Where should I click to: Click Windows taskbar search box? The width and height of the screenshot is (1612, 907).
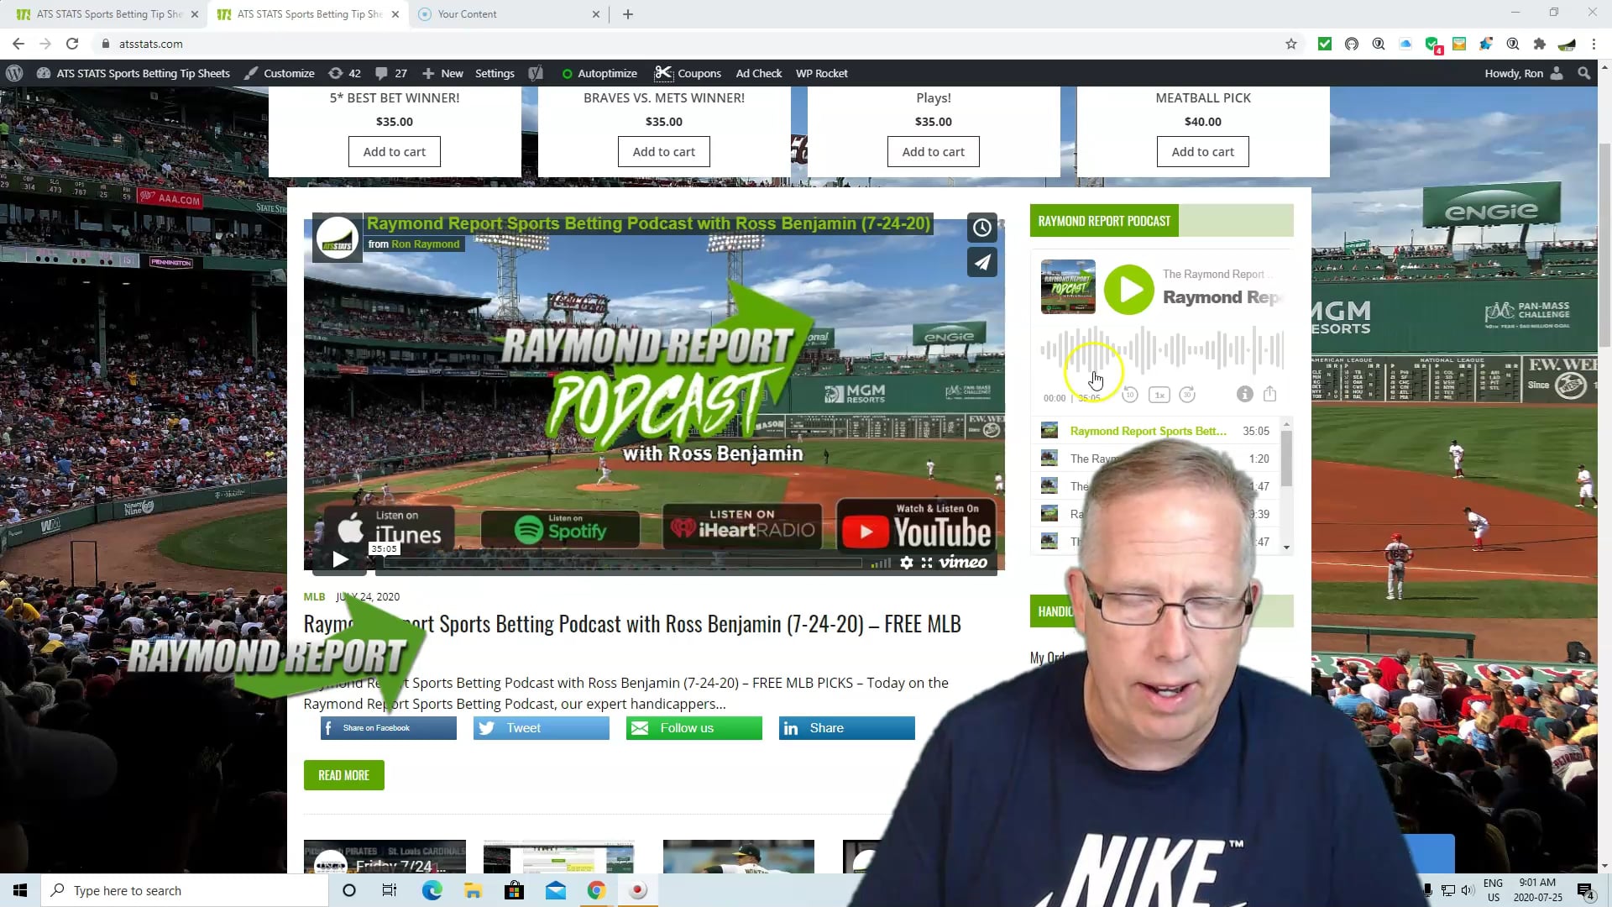coord(185,890)
